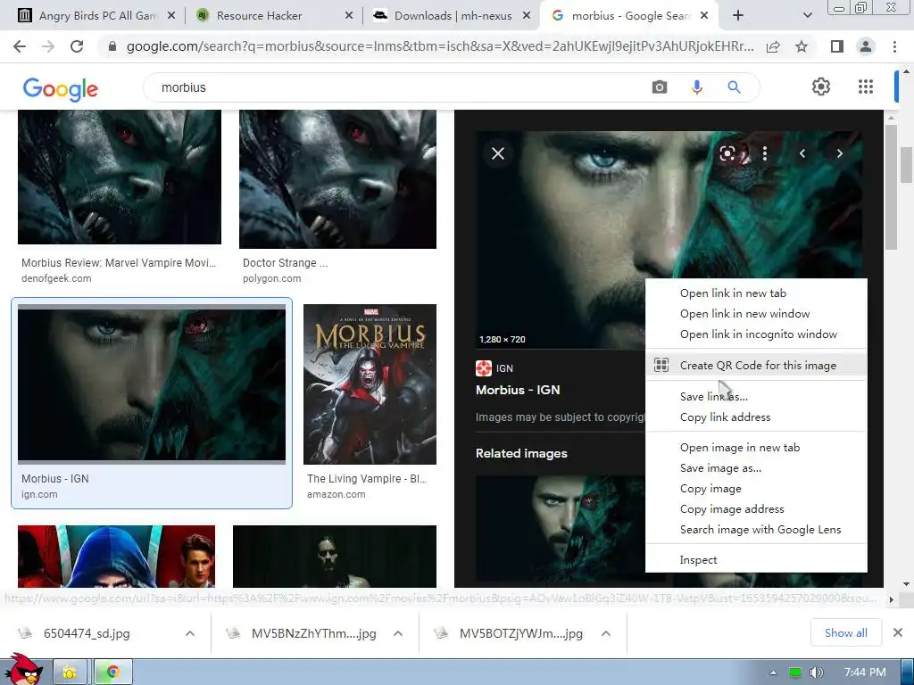Screen dimensions: 914x685
Task: Click the Google logo
Action: (x=61, y=88)
